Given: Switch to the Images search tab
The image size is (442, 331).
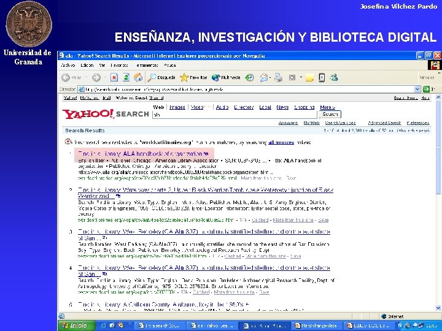Looking at the screenshot, I should pos(177,107).
